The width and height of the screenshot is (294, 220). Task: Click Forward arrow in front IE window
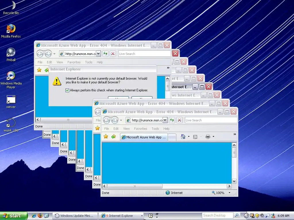click(x=115, y=120)
